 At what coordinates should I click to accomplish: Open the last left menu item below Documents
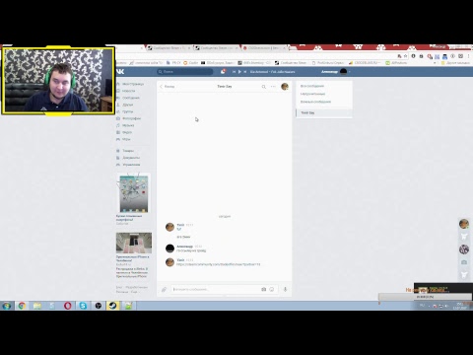pos(129,165)
